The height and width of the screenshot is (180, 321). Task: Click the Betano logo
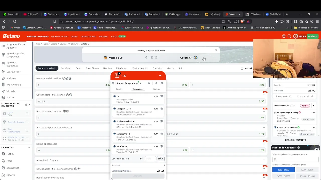pyautogui.click(x=11, y=36)
